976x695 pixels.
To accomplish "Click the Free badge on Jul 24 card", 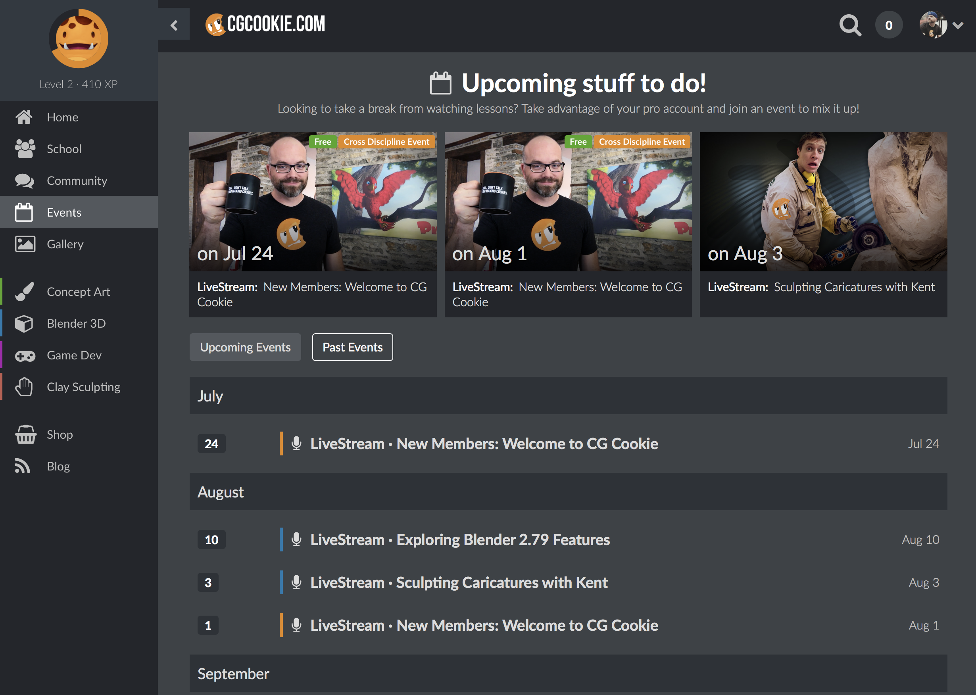I will [323, 142].
